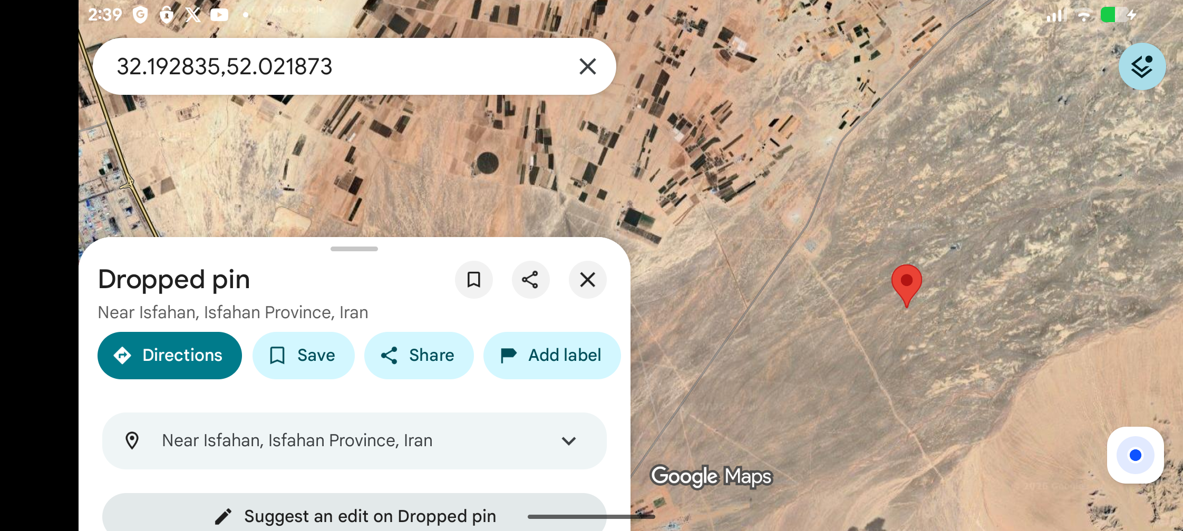Tap the Share button
Viewport: 1183px width, 531px height.
419,356
